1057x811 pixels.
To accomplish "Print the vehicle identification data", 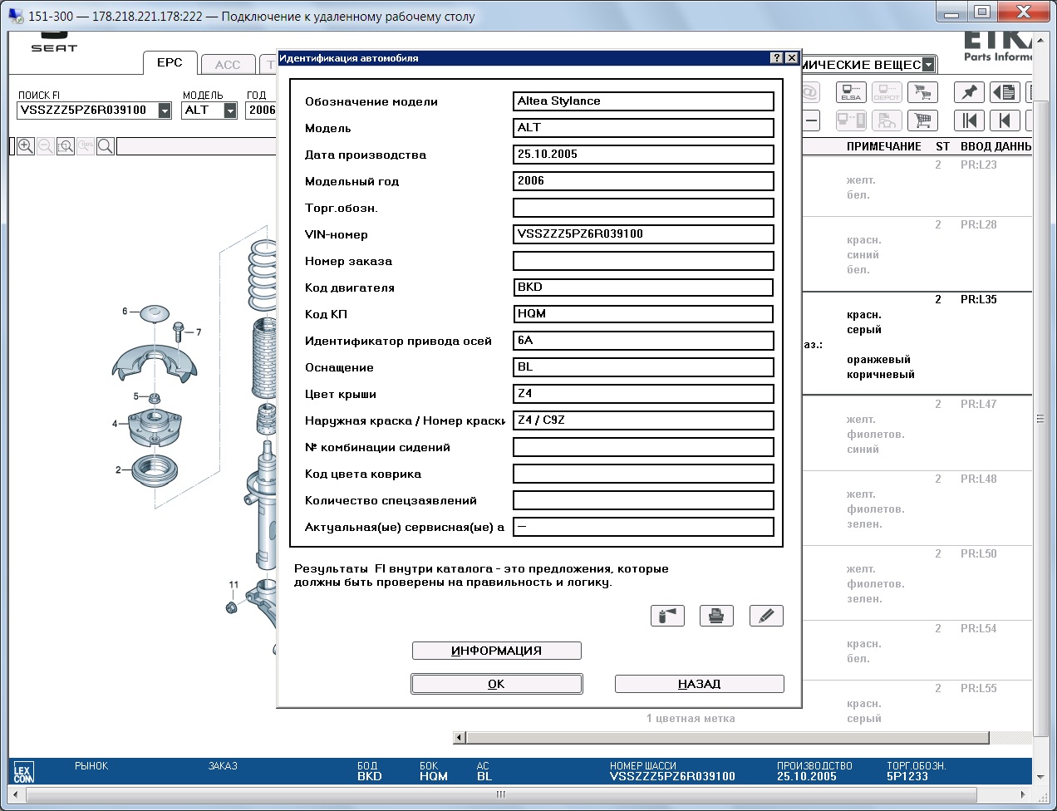I will [x=716, y=616].
